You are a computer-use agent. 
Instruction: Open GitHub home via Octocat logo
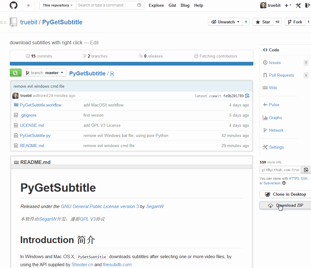tap(14, 5)
